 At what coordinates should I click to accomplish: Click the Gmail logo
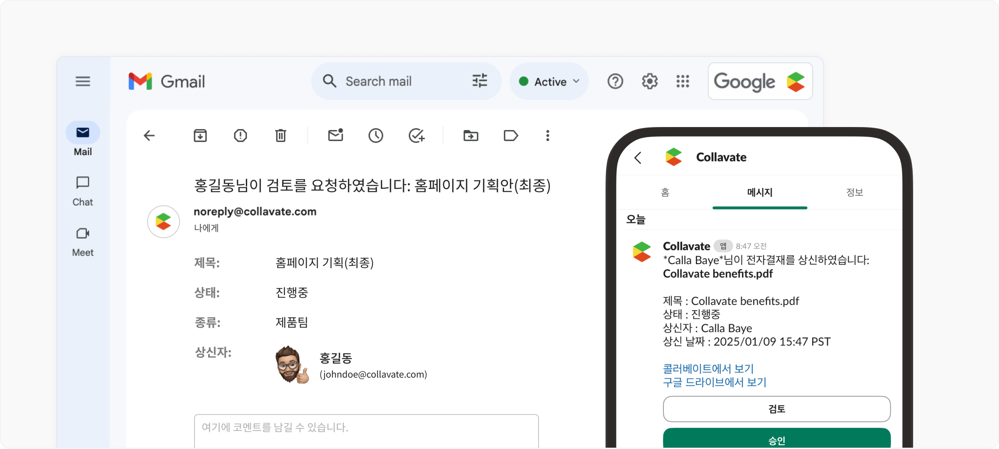166,81
